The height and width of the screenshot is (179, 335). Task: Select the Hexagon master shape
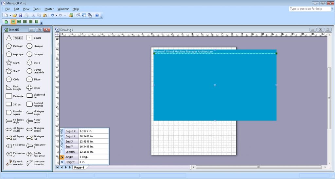pos(35,46)
